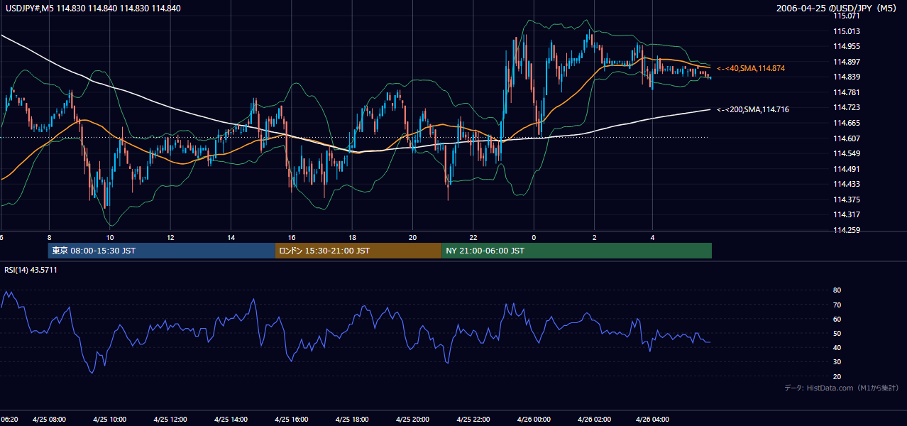Select the 東京 08:00-15:30 JST session bar

(161, 251)
